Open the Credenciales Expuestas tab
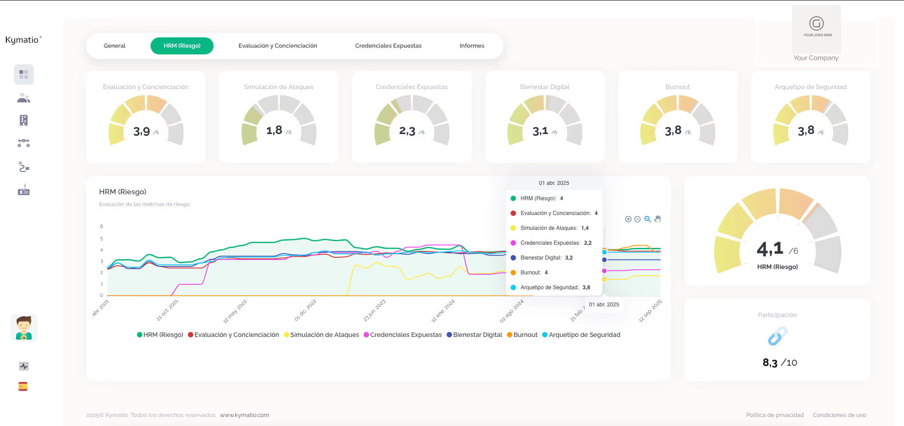This screenshot has height=426, width=904. tap(388, 46)
